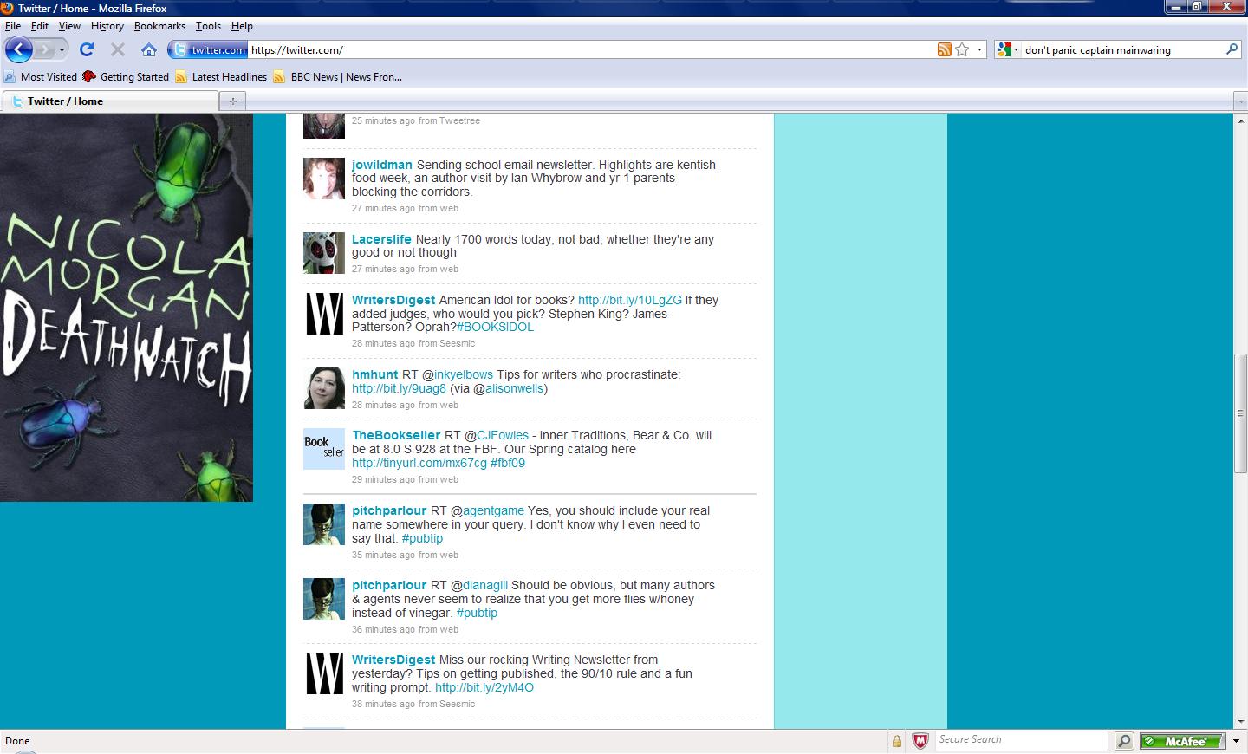Click hmhunt's avatar picture
This screenshot has height=754, width=1248.
(324, 388)
